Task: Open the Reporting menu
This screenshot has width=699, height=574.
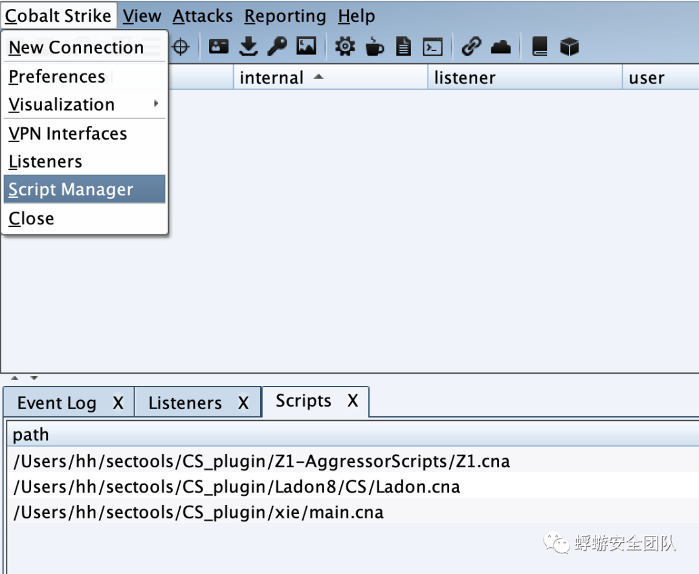Action: pyautogui.click(x=285, y=16)
